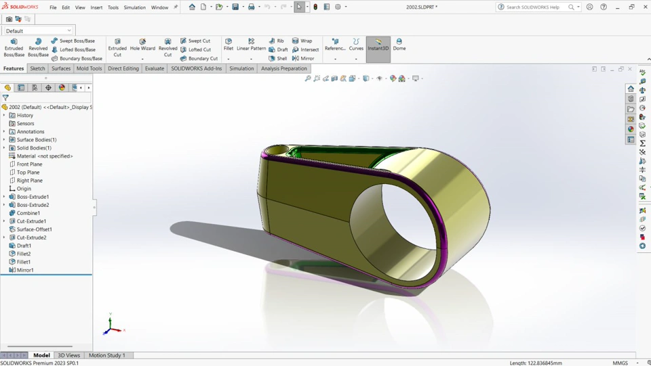Viewport: 651px width, 366px height.
Task: Switch to the Mold Tools tab
Action: click(x=89, y=68)
